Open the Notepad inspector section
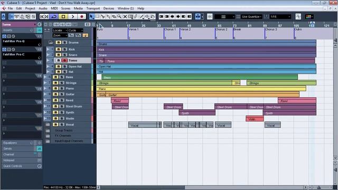 click(21, 160)
